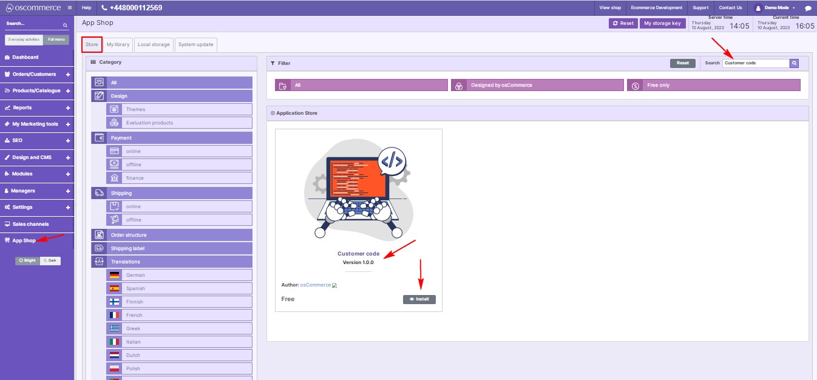The height and width of the screenshot is (380, 817).
Task: Toggle the Free only filter
Action: tap(714, 86)
